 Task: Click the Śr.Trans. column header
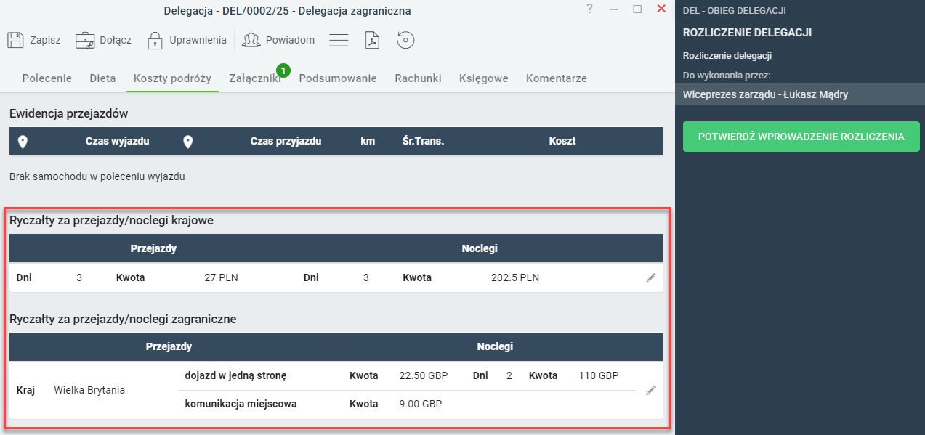pyautogui.click(x=423, y=141)
